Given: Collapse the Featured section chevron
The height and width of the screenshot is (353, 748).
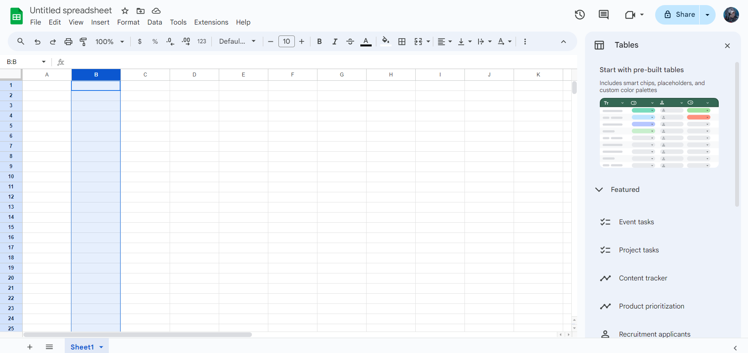Looking at the screenshot, I should click(x=599, y=190).
